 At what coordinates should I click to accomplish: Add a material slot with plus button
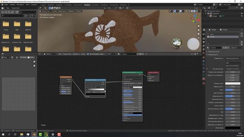tap(242, 33)
